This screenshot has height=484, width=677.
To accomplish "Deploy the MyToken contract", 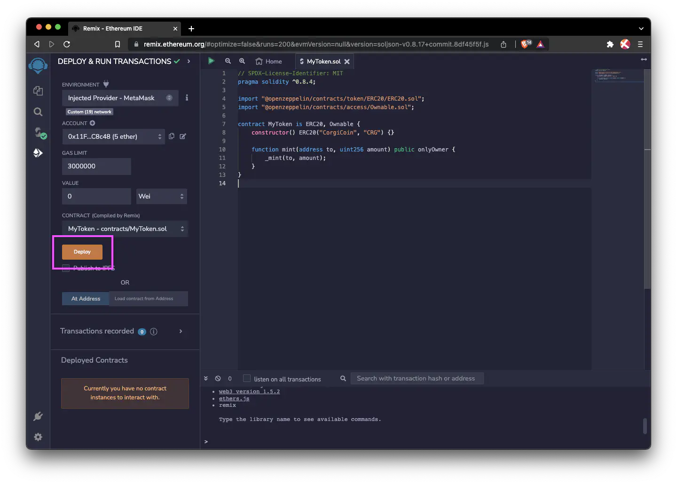I will (x=82, y=252).
